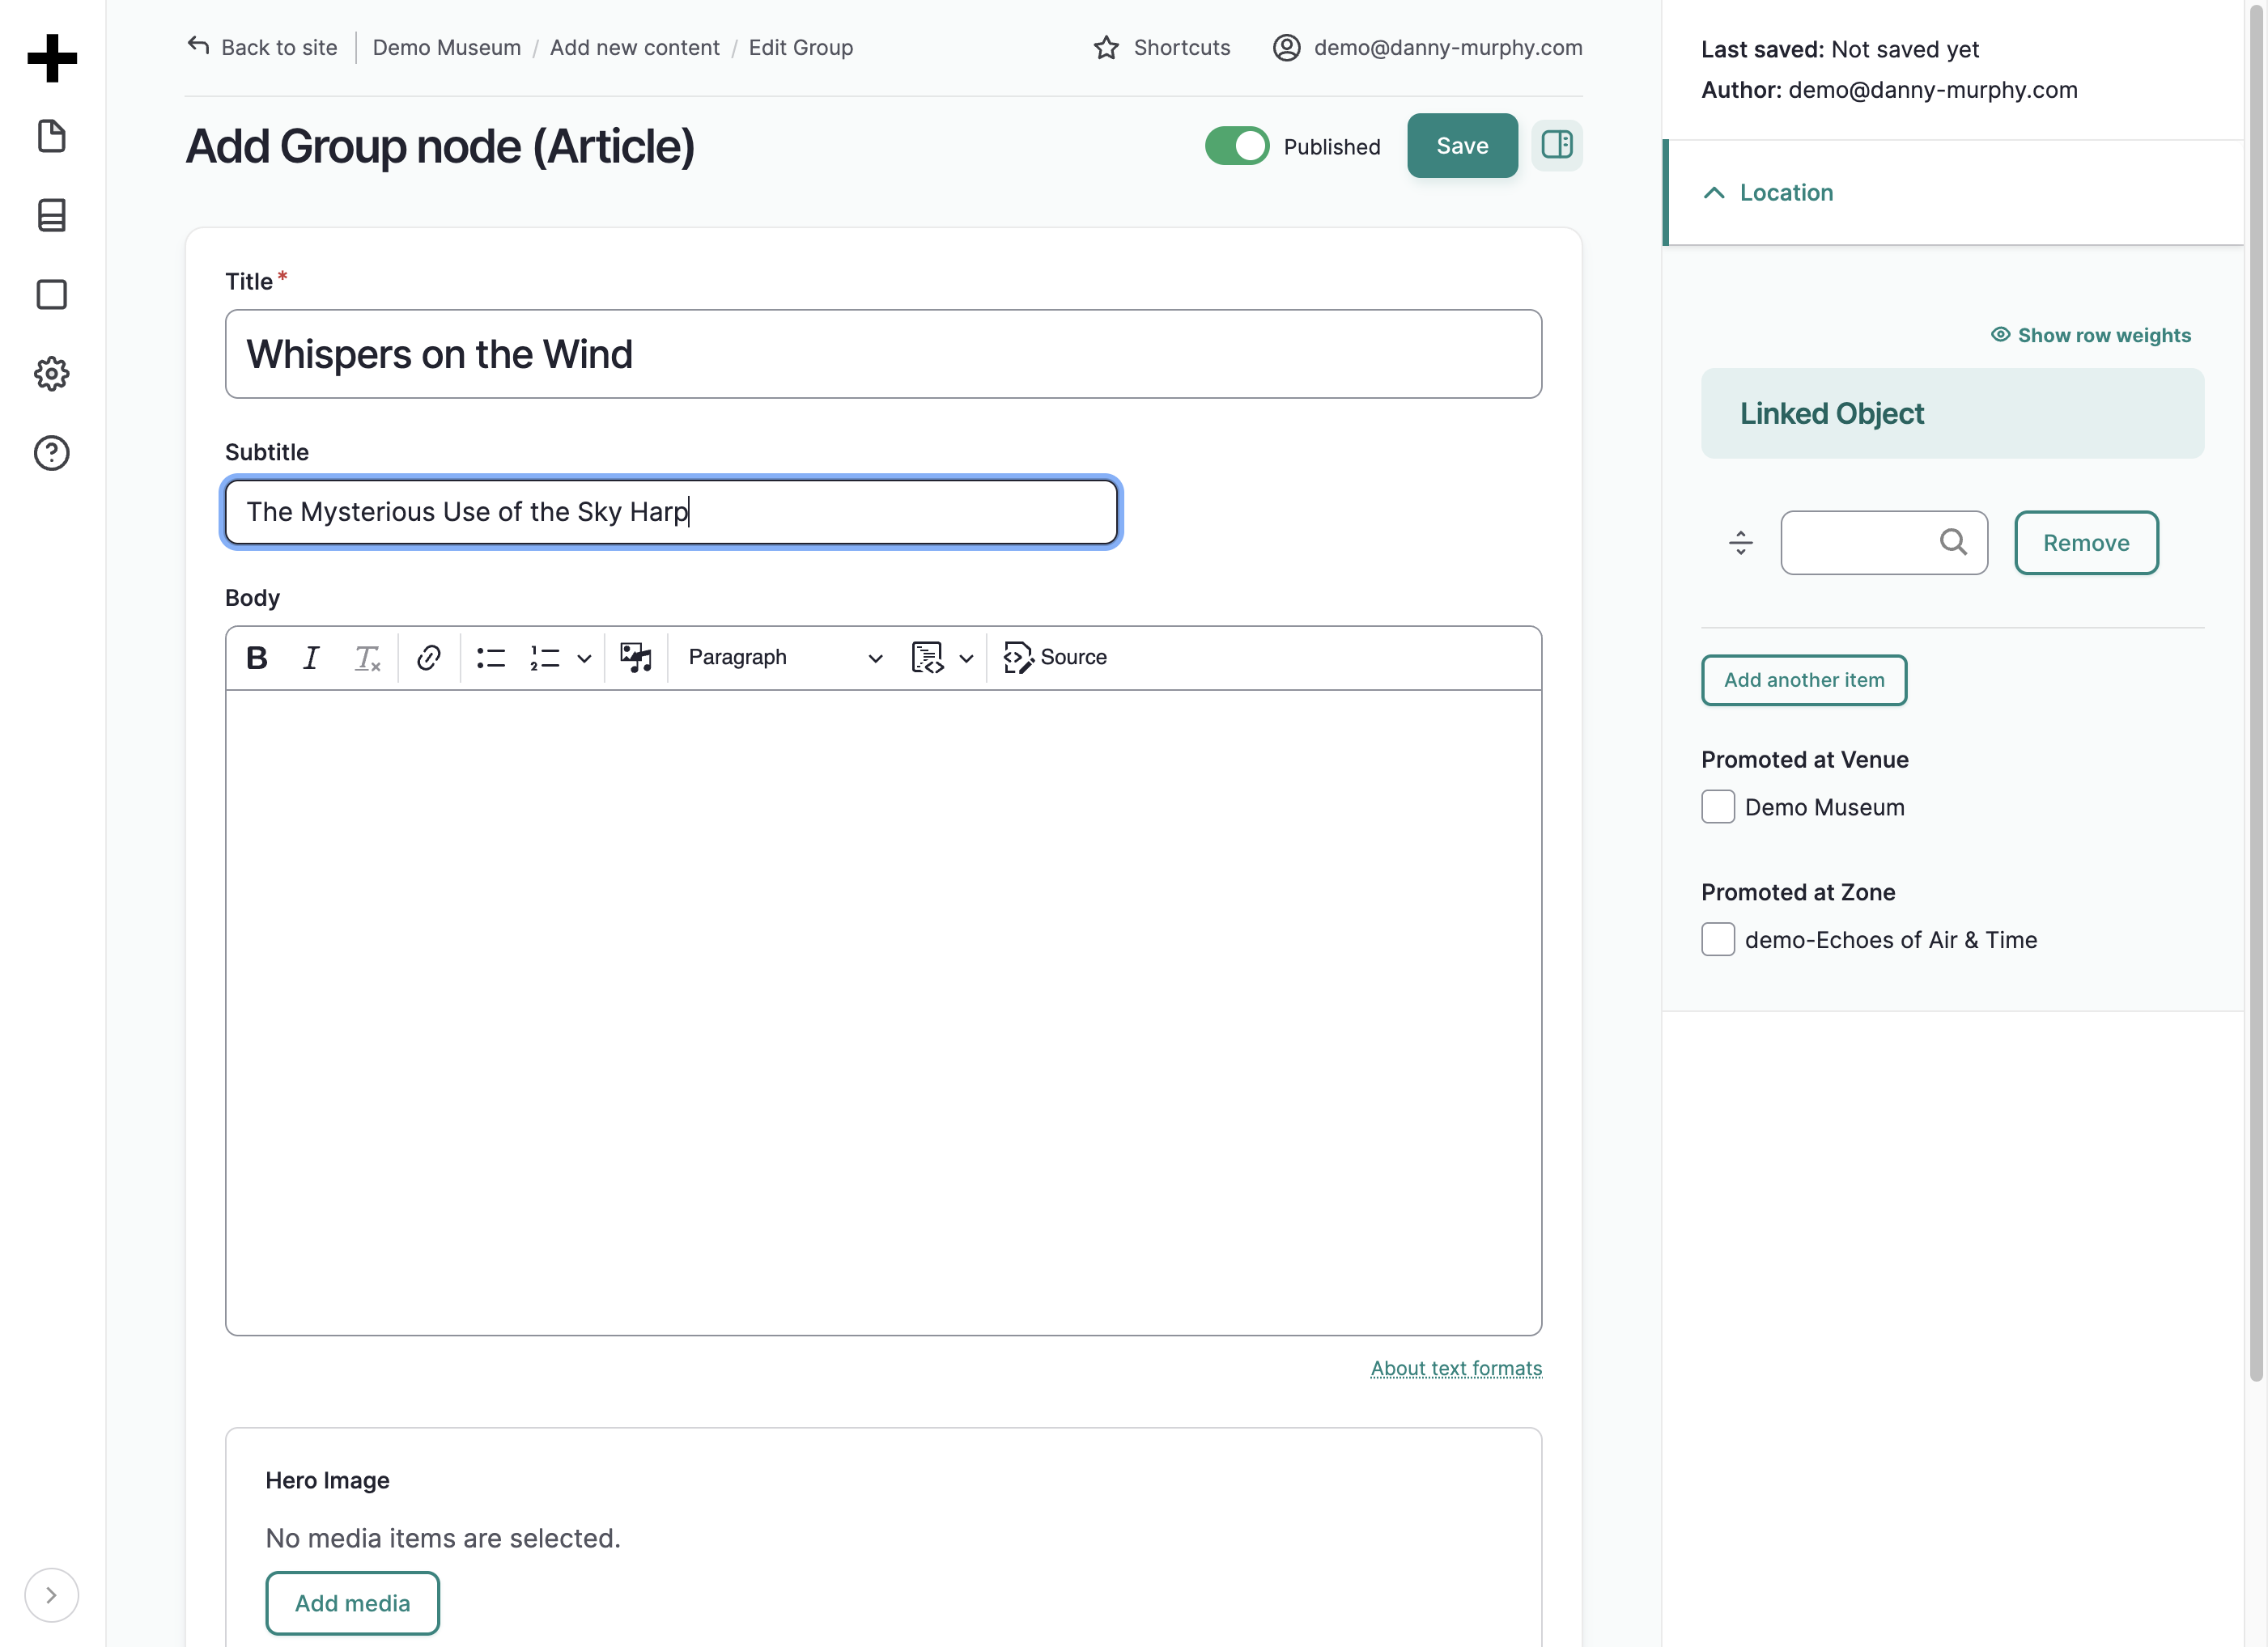Click the insert media icon
This screenshot has height=1647, width=2268.
point(636,658)
